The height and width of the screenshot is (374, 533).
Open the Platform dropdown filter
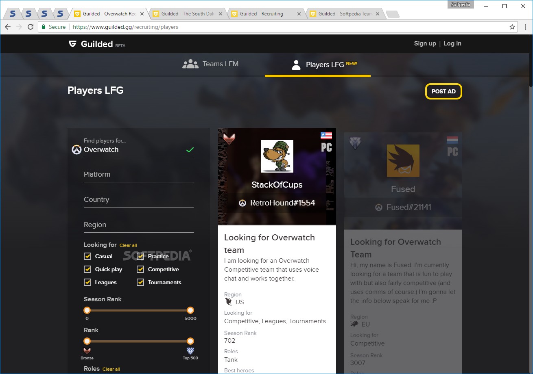pos(139,175)
